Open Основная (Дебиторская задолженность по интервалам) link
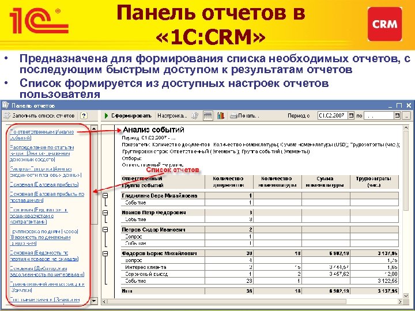 [x=47, y=271]
